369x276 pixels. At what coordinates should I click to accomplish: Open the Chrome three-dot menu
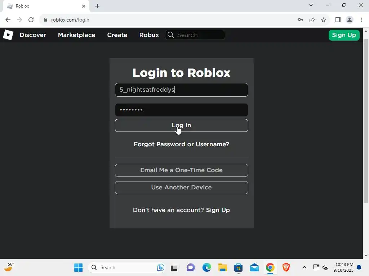[361, 20]
